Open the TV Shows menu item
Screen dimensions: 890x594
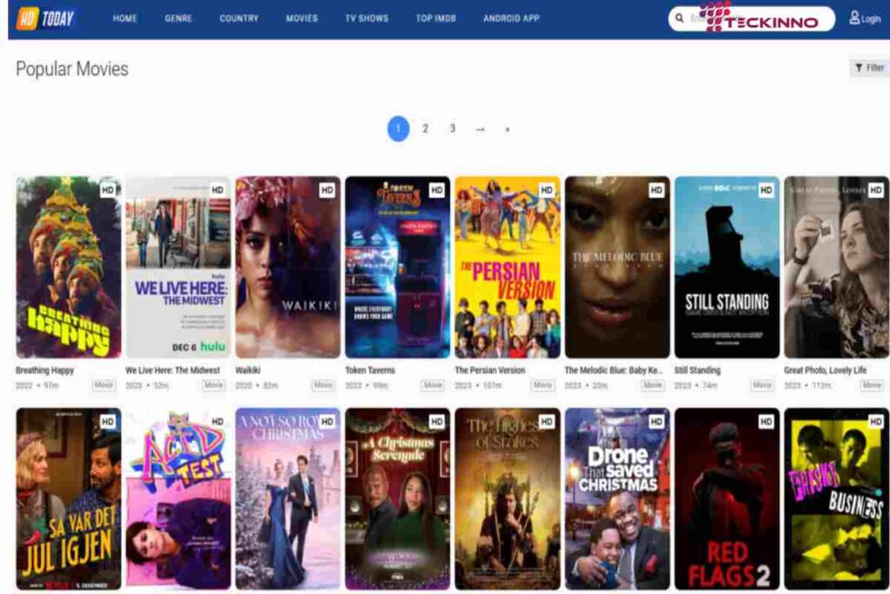point(366,18)
